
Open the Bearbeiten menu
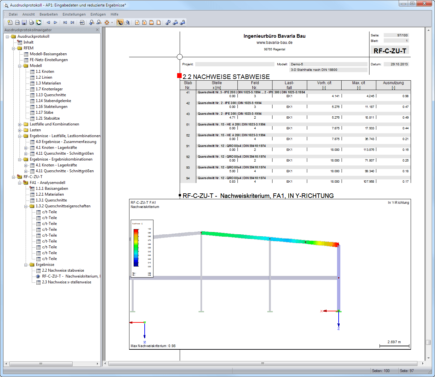[49, 14]
